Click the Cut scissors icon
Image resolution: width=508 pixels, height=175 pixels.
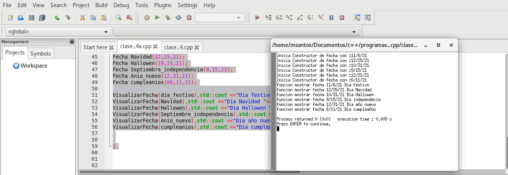coord(83,18)
